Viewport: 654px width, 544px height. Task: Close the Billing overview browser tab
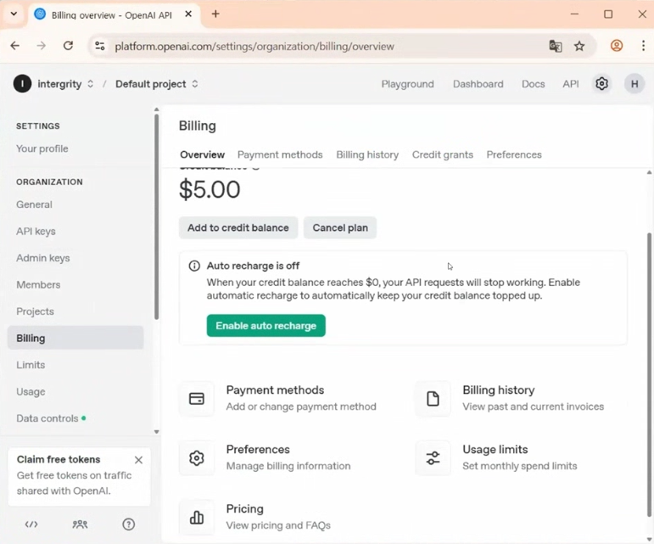[x=188, y=14]
